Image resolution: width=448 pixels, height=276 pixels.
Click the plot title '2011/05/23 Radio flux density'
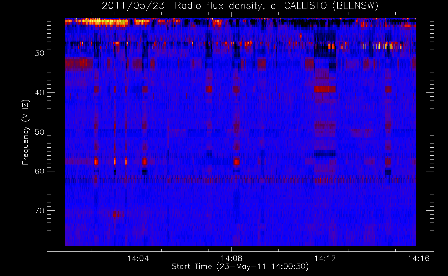point(240,6)
